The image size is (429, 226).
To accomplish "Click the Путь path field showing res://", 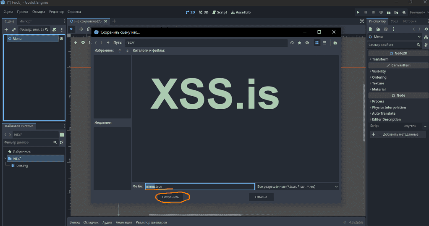I will pyautogui.click(x=206, y=42).
